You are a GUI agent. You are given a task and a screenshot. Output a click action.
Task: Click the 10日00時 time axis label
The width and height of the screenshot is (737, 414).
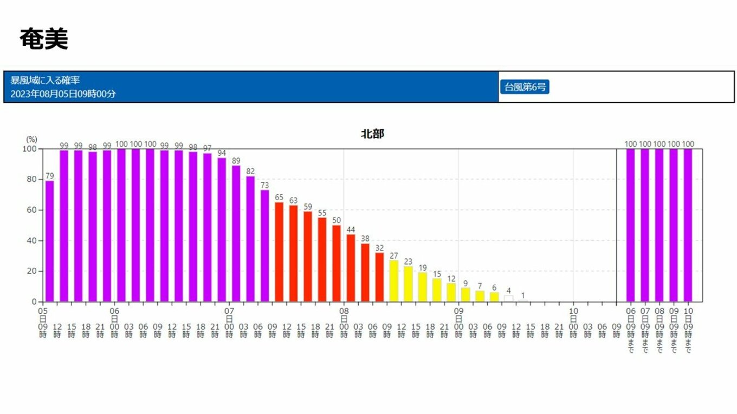point(573,323)
